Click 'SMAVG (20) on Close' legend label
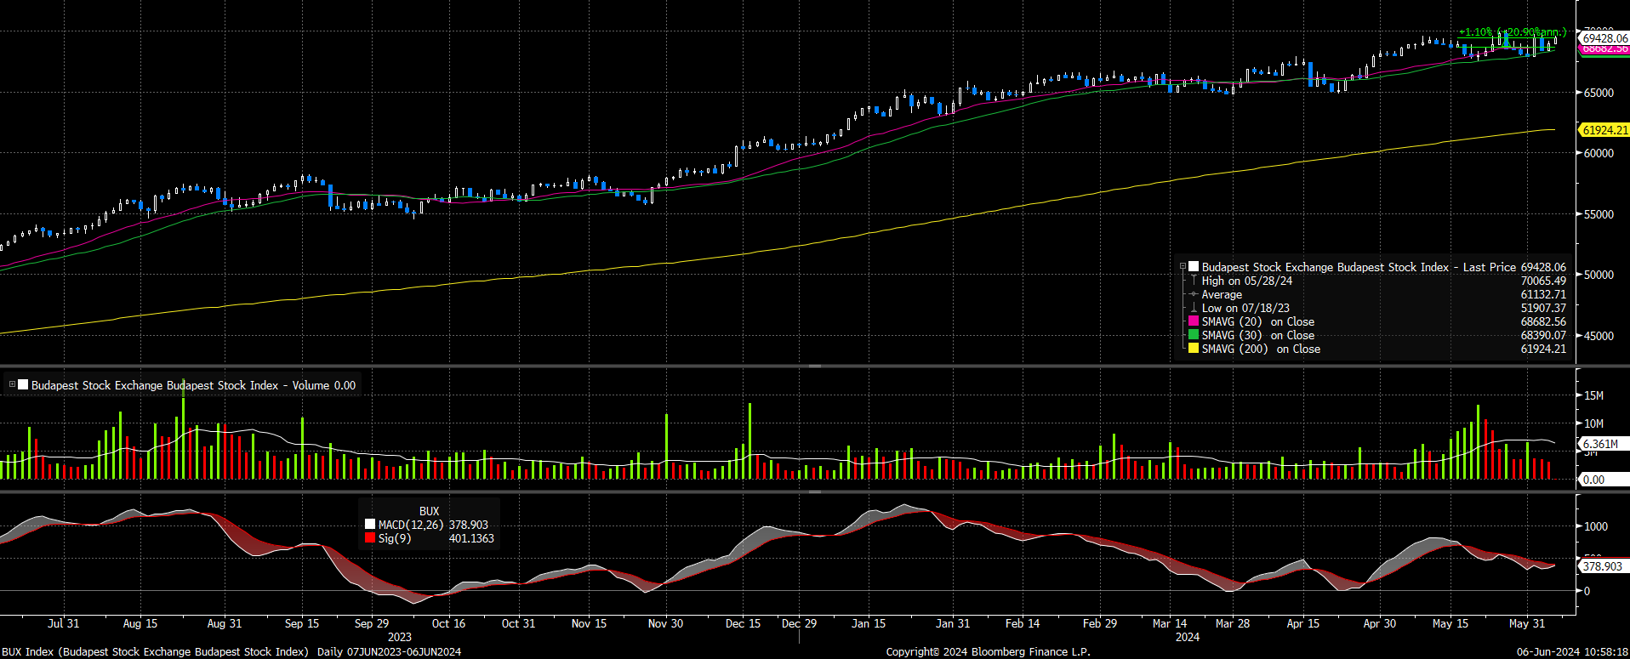Viewport: 1630px width, 659px height. point(1258,321)
